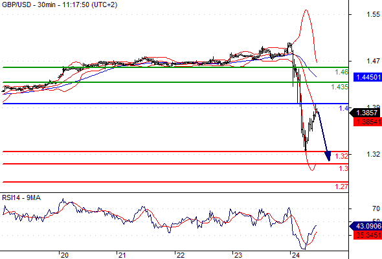Click the 1.55 price axis label

pos(373,14)
